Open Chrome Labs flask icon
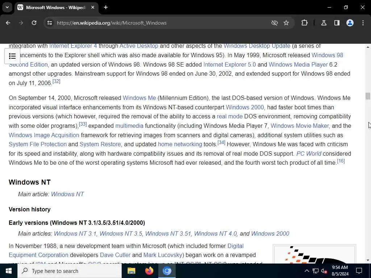This screenshot has height=278, width=371. tap(324, 23)
